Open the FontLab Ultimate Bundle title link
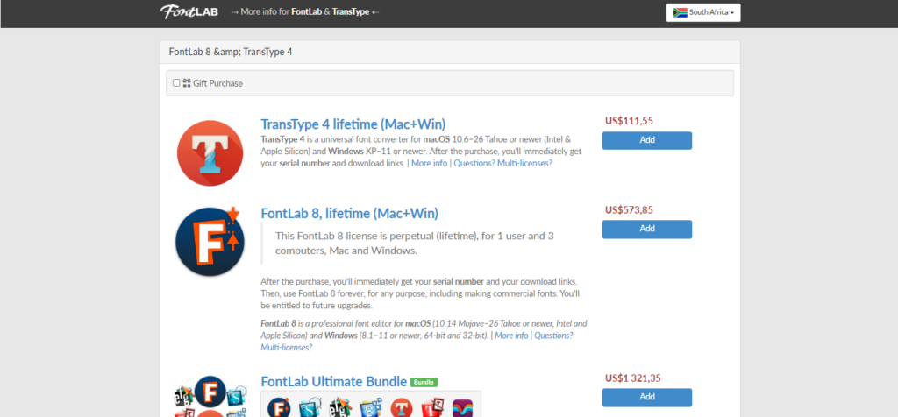The height and width of the screenshot is (417, 898). [x=333, y=381]
